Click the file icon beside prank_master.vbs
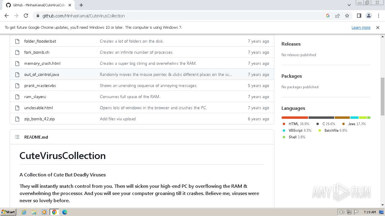 coord(17,85)
